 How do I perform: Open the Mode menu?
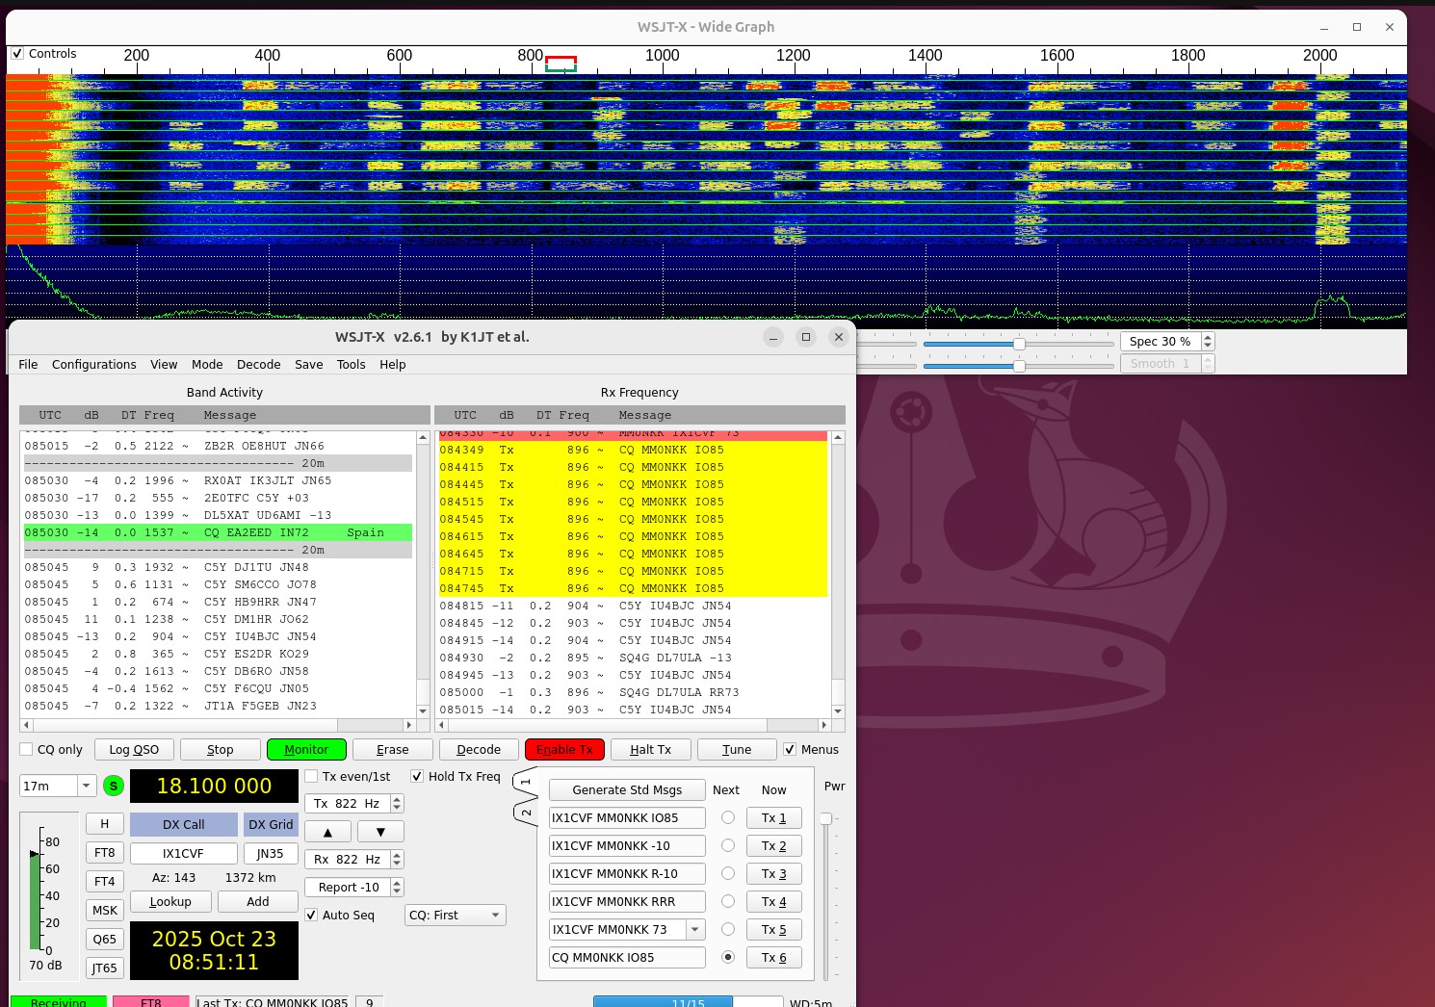[207, 365]
